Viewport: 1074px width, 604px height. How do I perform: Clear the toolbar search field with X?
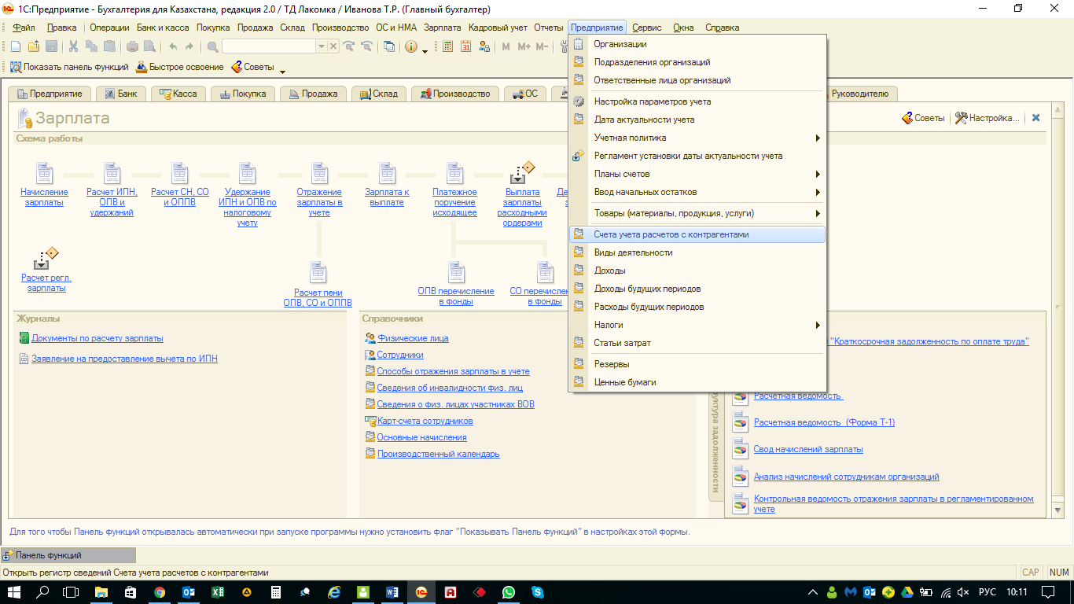(x=333, y=46)
